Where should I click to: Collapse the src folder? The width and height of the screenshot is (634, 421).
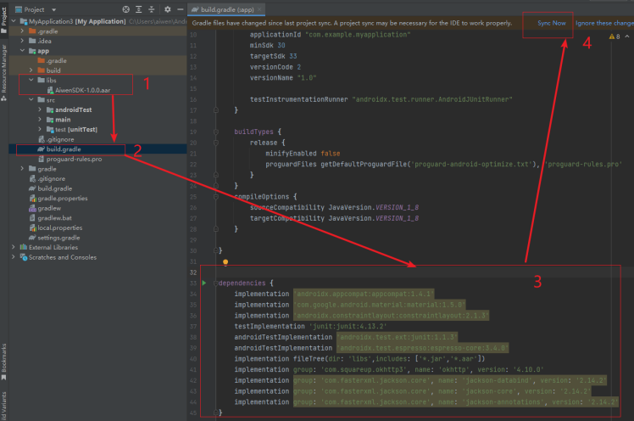click(x=31, y=99)
